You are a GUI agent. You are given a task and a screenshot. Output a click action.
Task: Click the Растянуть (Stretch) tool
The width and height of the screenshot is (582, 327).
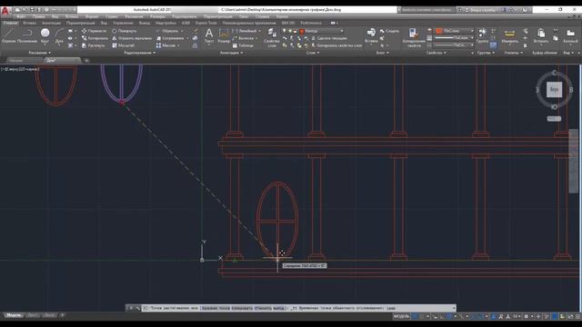[93, 45]
